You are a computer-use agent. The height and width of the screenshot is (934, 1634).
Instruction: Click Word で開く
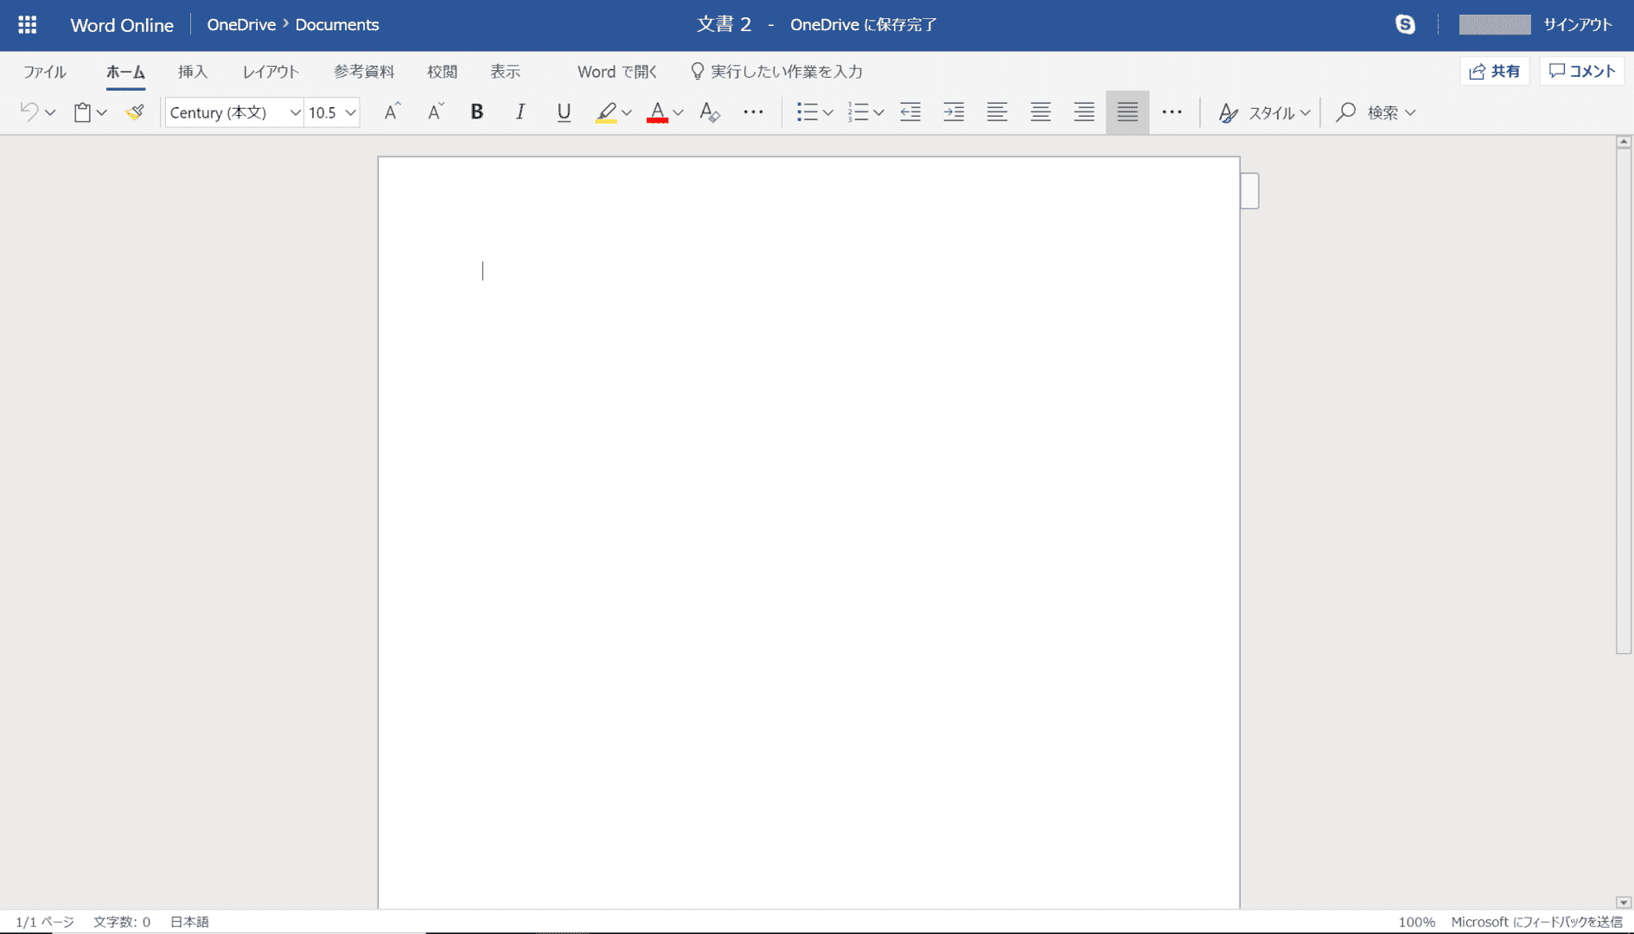click(616, 72)
